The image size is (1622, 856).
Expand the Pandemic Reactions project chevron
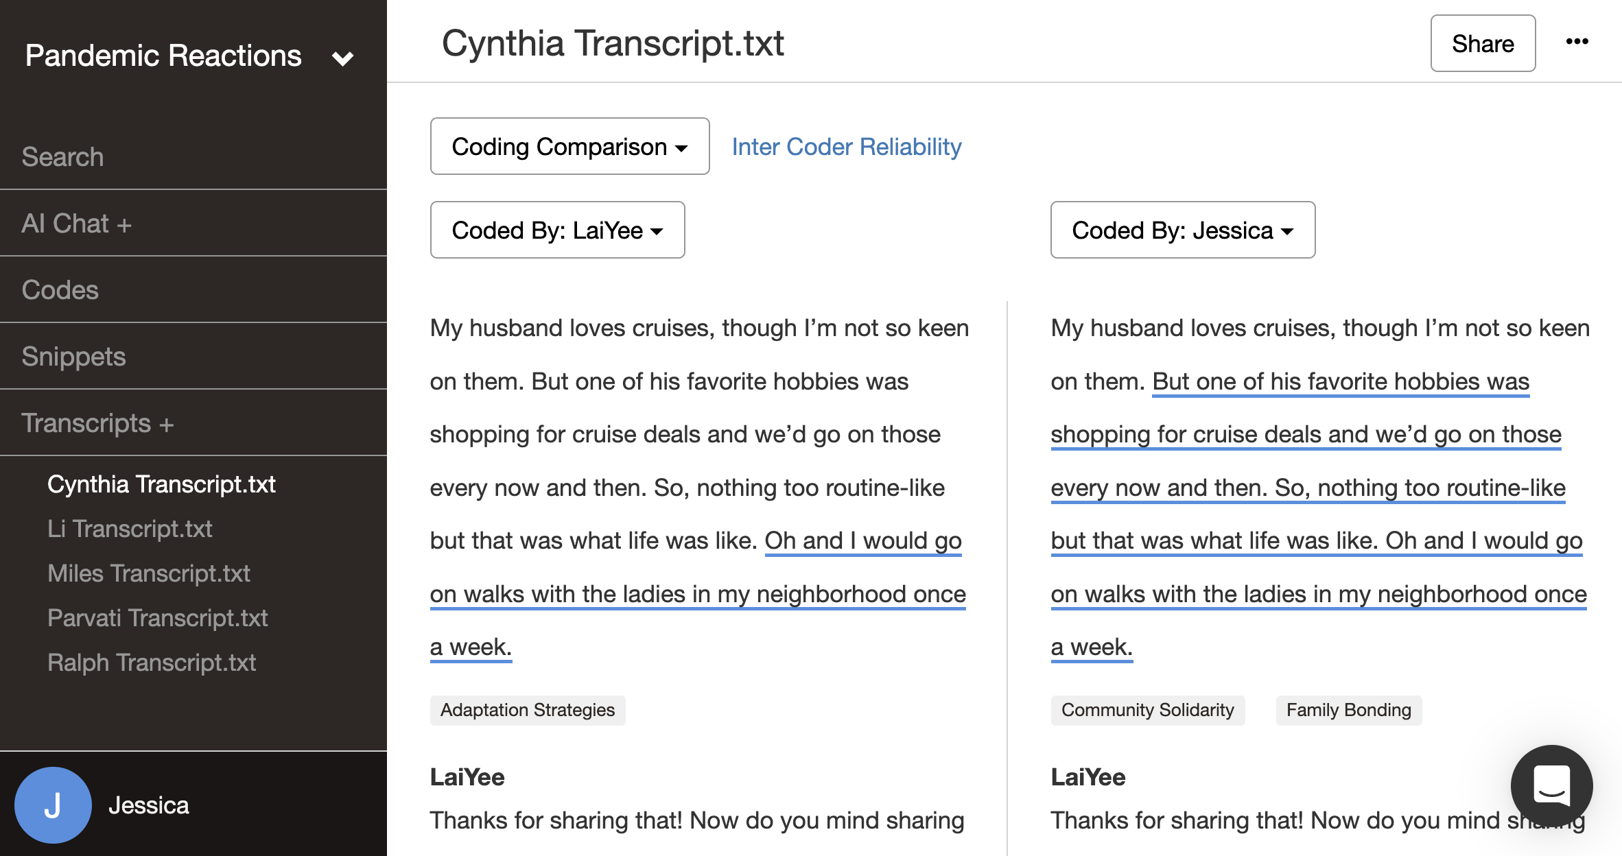pyautogui.click(x=344, y=57)
